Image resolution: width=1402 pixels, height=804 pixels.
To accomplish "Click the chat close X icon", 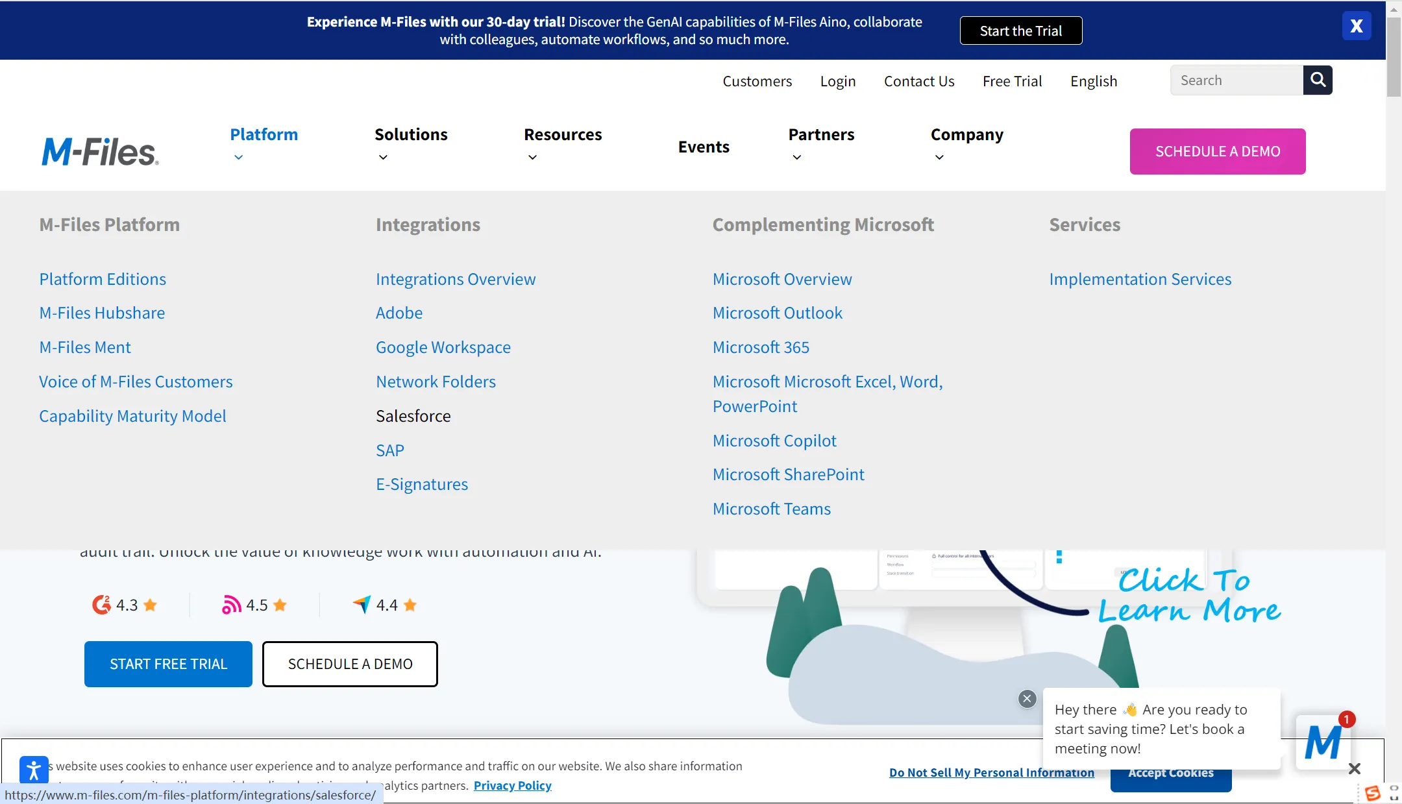I will point(1027,698).
